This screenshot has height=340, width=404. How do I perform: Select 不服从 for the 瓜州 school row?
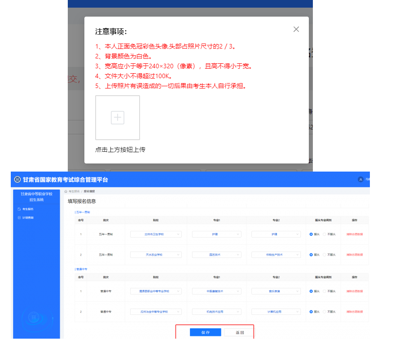[325, 312]
